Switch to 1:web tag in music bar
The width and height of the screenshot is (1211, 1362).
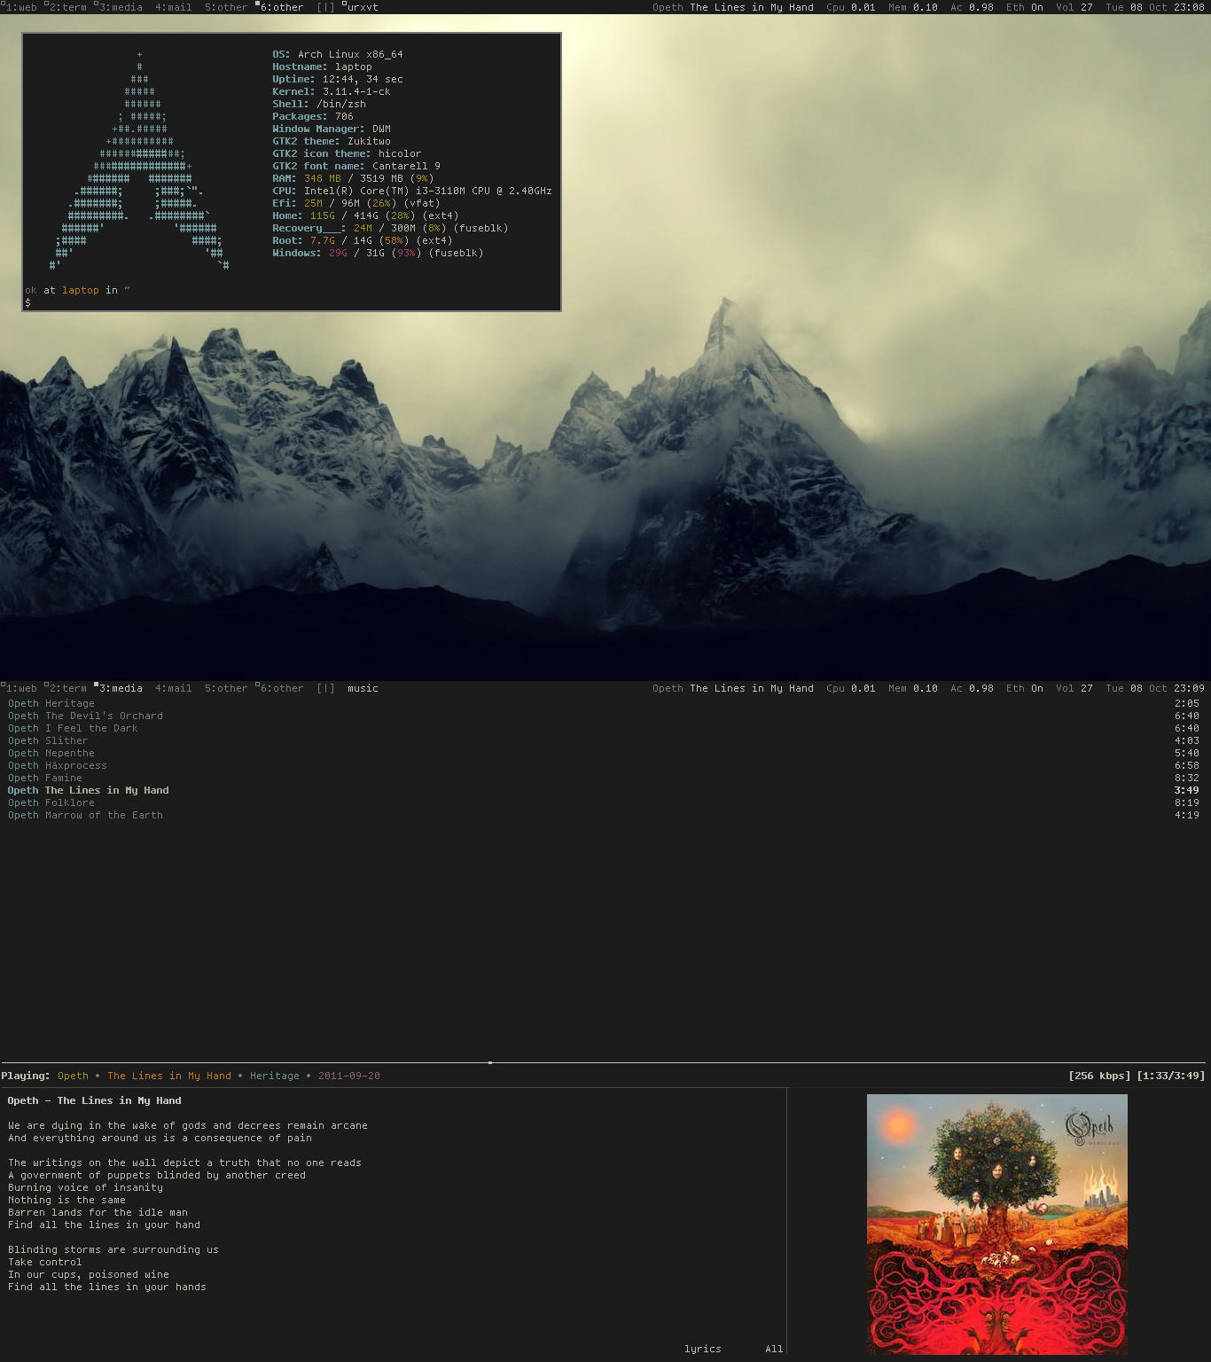(x=20, y=688)
